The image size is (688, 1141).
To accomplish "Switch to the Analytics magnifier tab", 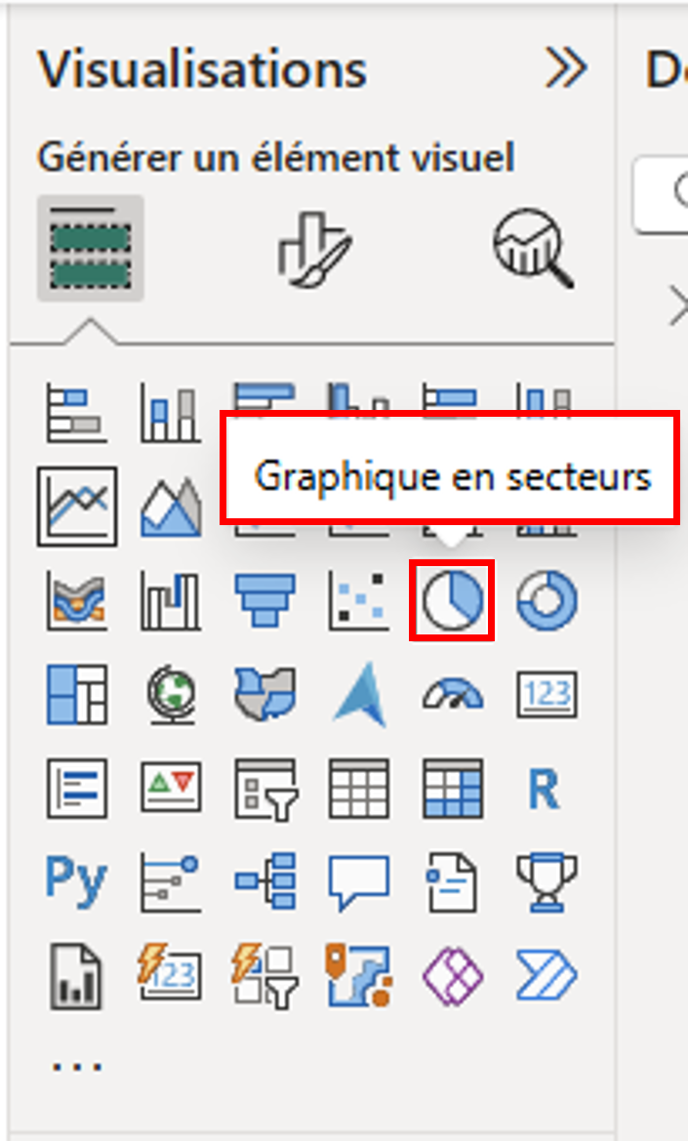I will [533, 248].
